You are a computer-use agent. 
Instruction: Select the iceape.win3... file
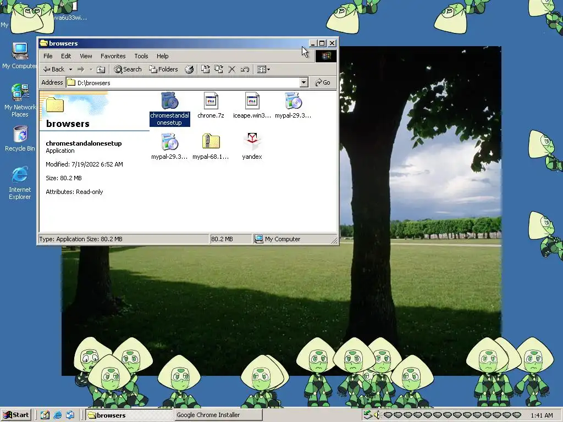[x=252, y=105]
